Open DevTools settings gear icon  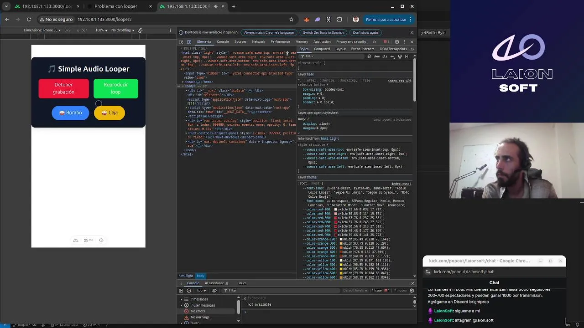coord(396,41)
